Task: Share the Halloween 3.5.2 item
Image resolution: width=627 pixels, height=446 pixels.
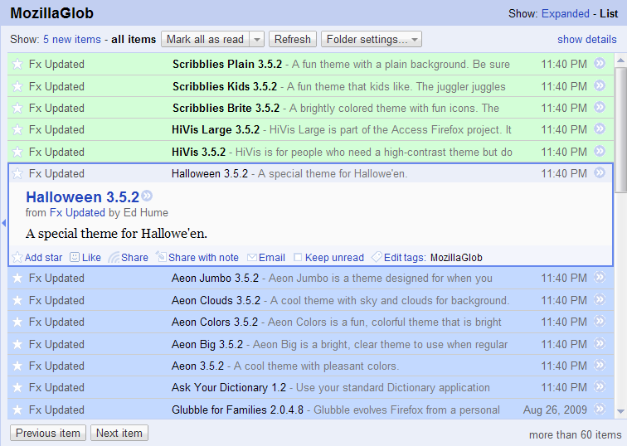Action: (129, 257)
